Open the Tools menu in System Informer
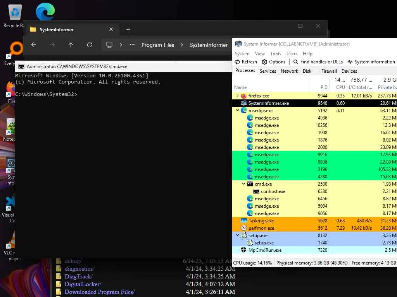 tap(276, 53)
